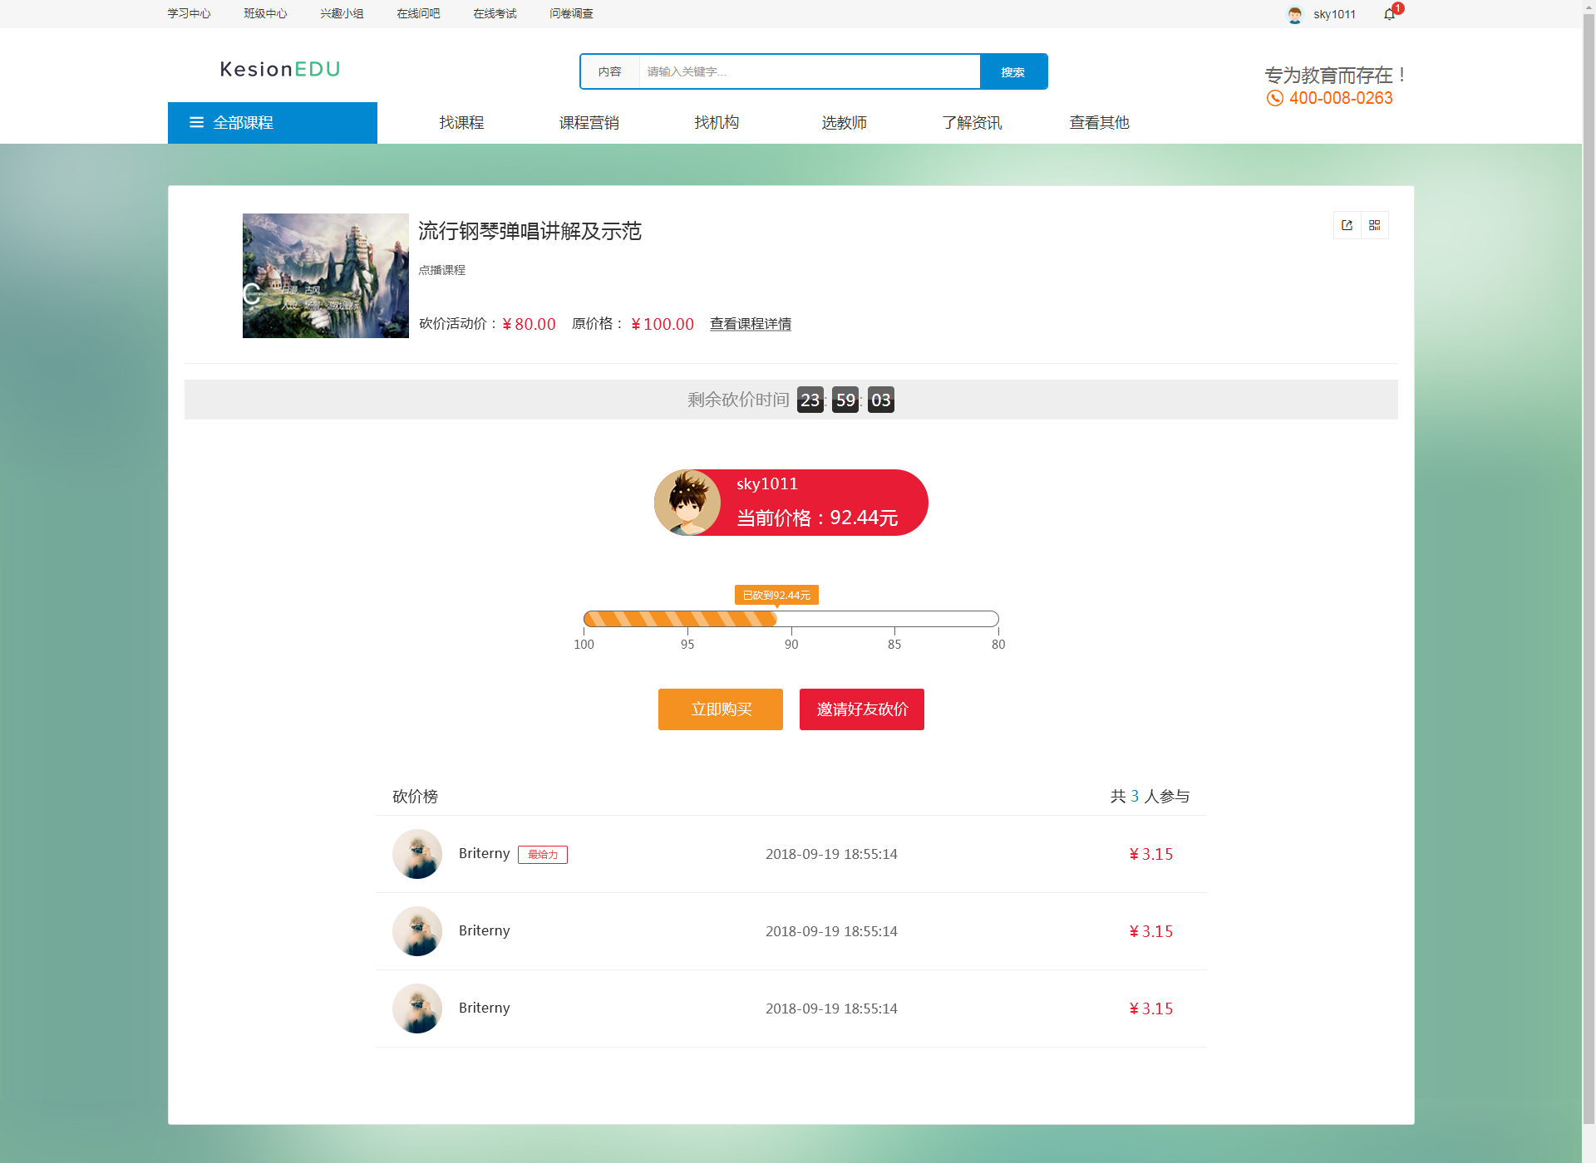Open 在线考试 in the top menu

click(495, 13)
